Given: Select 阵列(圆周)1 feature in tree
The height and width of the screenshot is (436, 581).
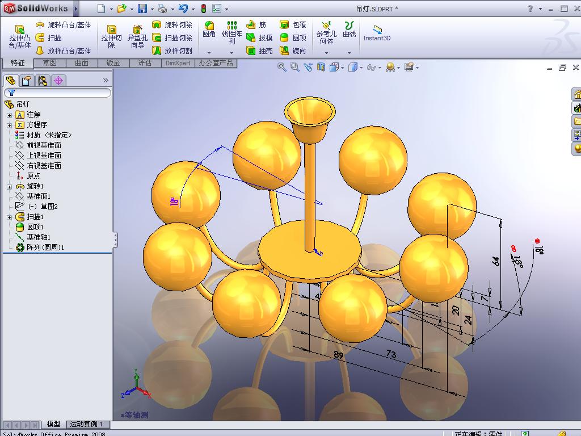Looking at the screenshot, I should [40, 248].
